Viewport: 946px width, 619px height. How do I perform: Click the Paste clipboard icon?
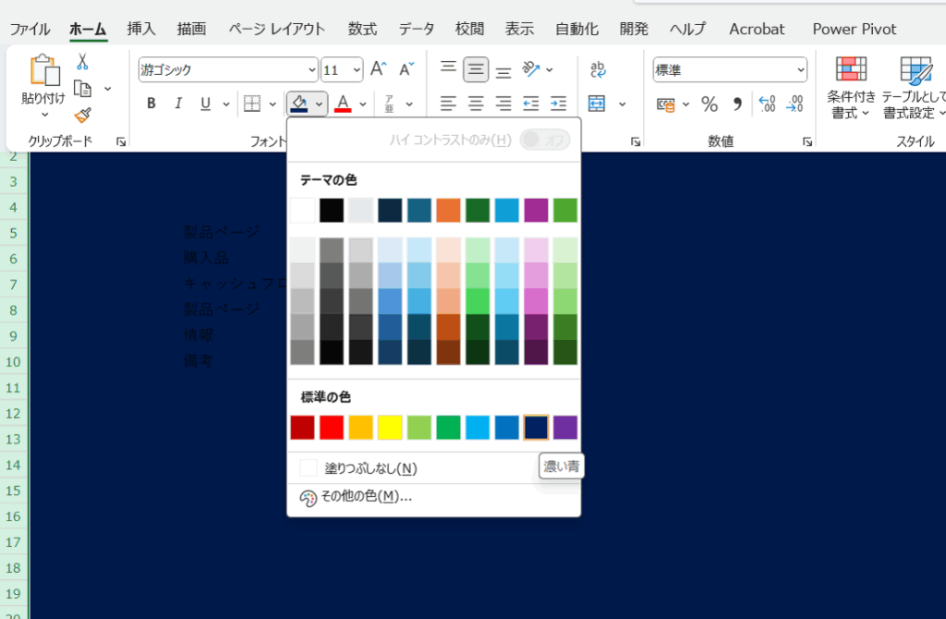coord(43,73)
